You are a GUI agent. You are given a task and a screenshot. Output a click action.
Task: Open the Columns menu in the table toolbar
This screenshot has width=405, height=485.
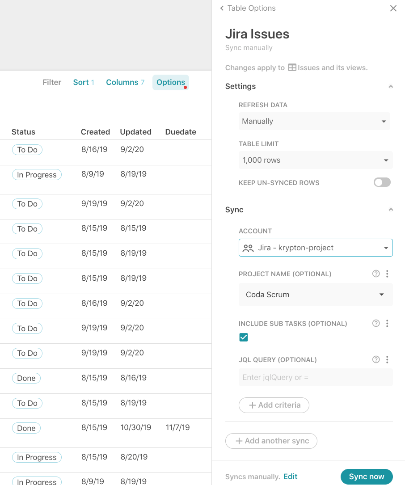(125, 82)
